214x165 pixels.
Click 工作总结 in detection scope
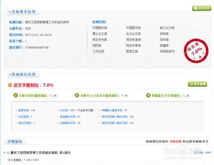click(x=98, y=51)
